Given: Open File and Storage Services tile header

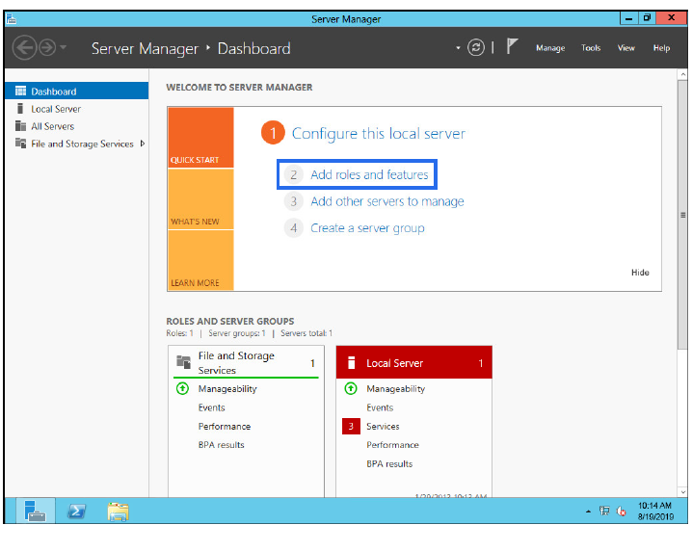Looking at the screenshot, I should (x=247, y=362).
